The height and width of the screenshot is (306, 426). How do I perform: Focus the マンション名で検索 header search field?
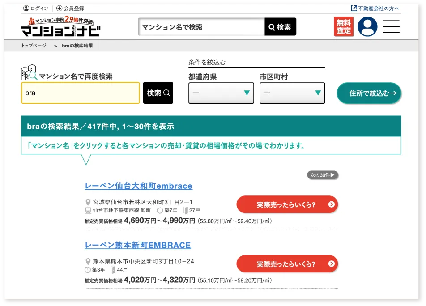coord(201,27)
